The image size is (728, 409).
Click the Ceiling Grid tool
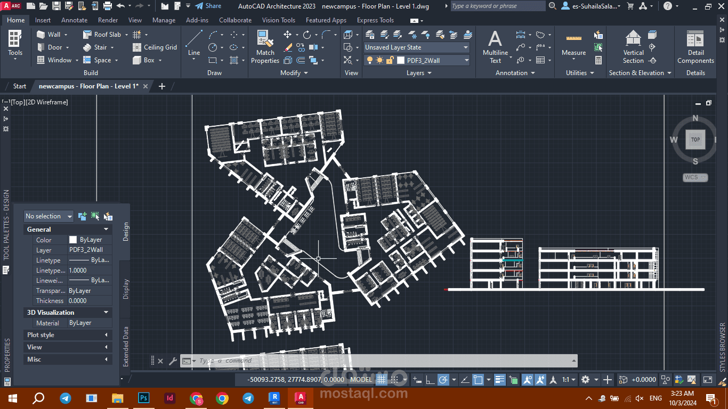point(155,47)
